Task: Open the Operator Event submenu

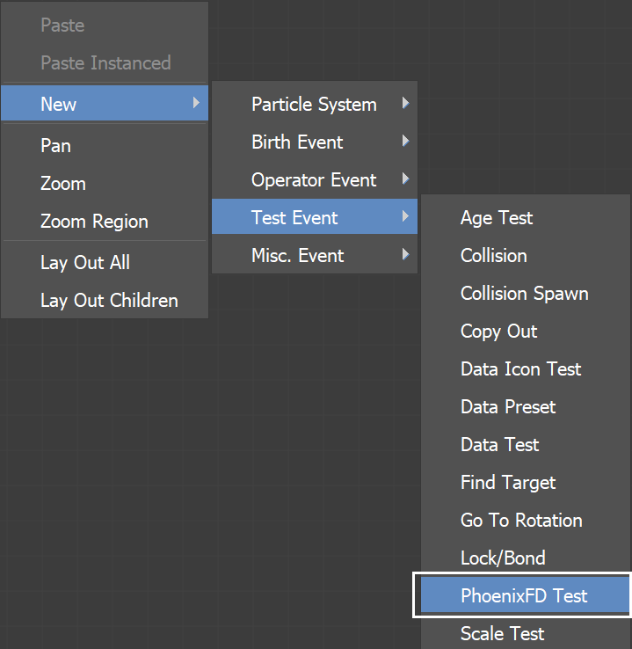Action: (x=315, y=179)
